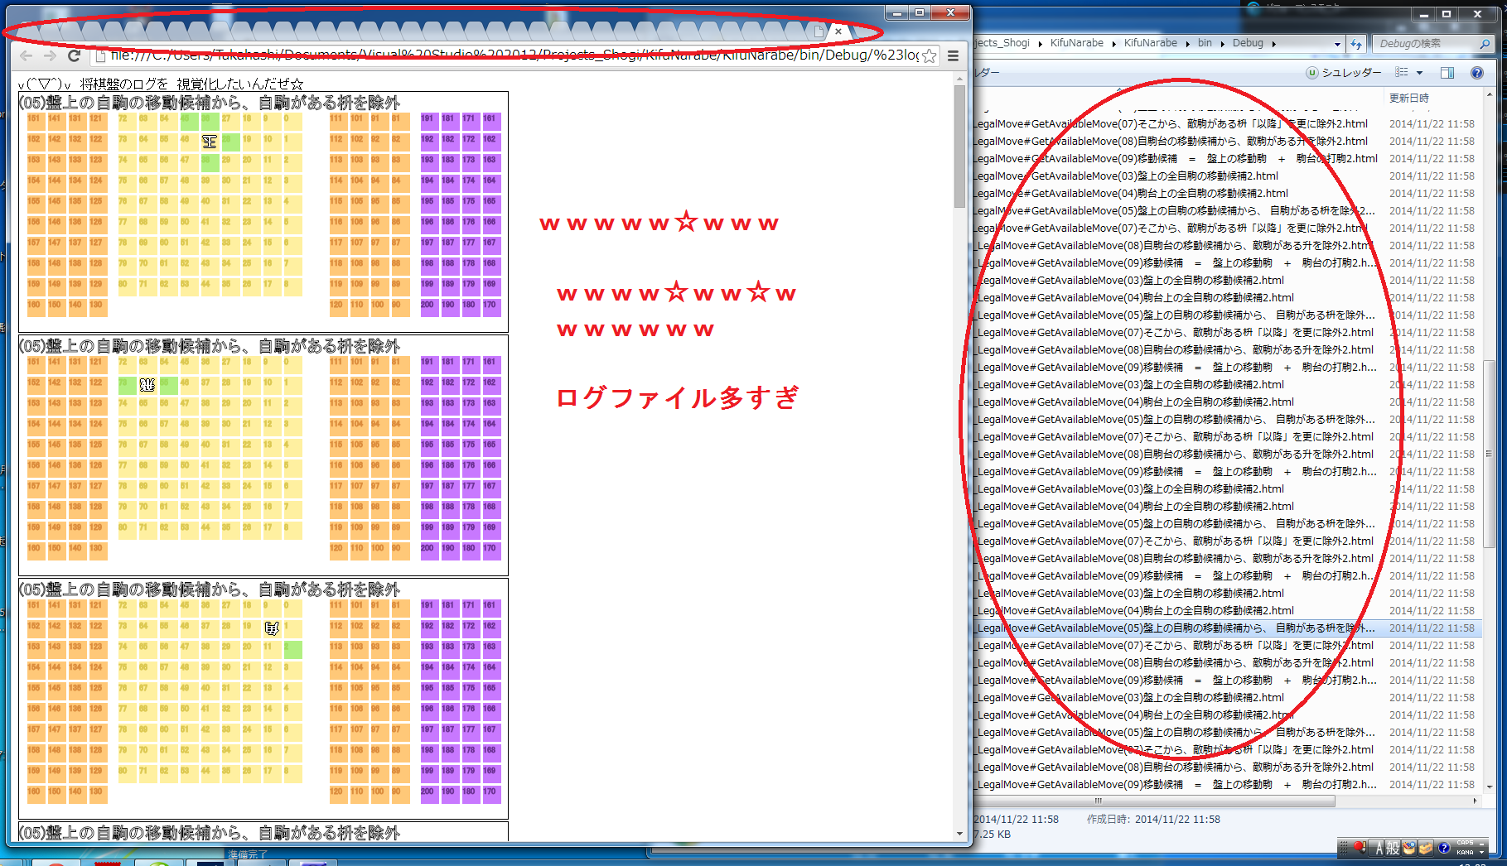Open the IME toolbox icon
The width and height of the screenshot is (1507, 866).
1426,848
